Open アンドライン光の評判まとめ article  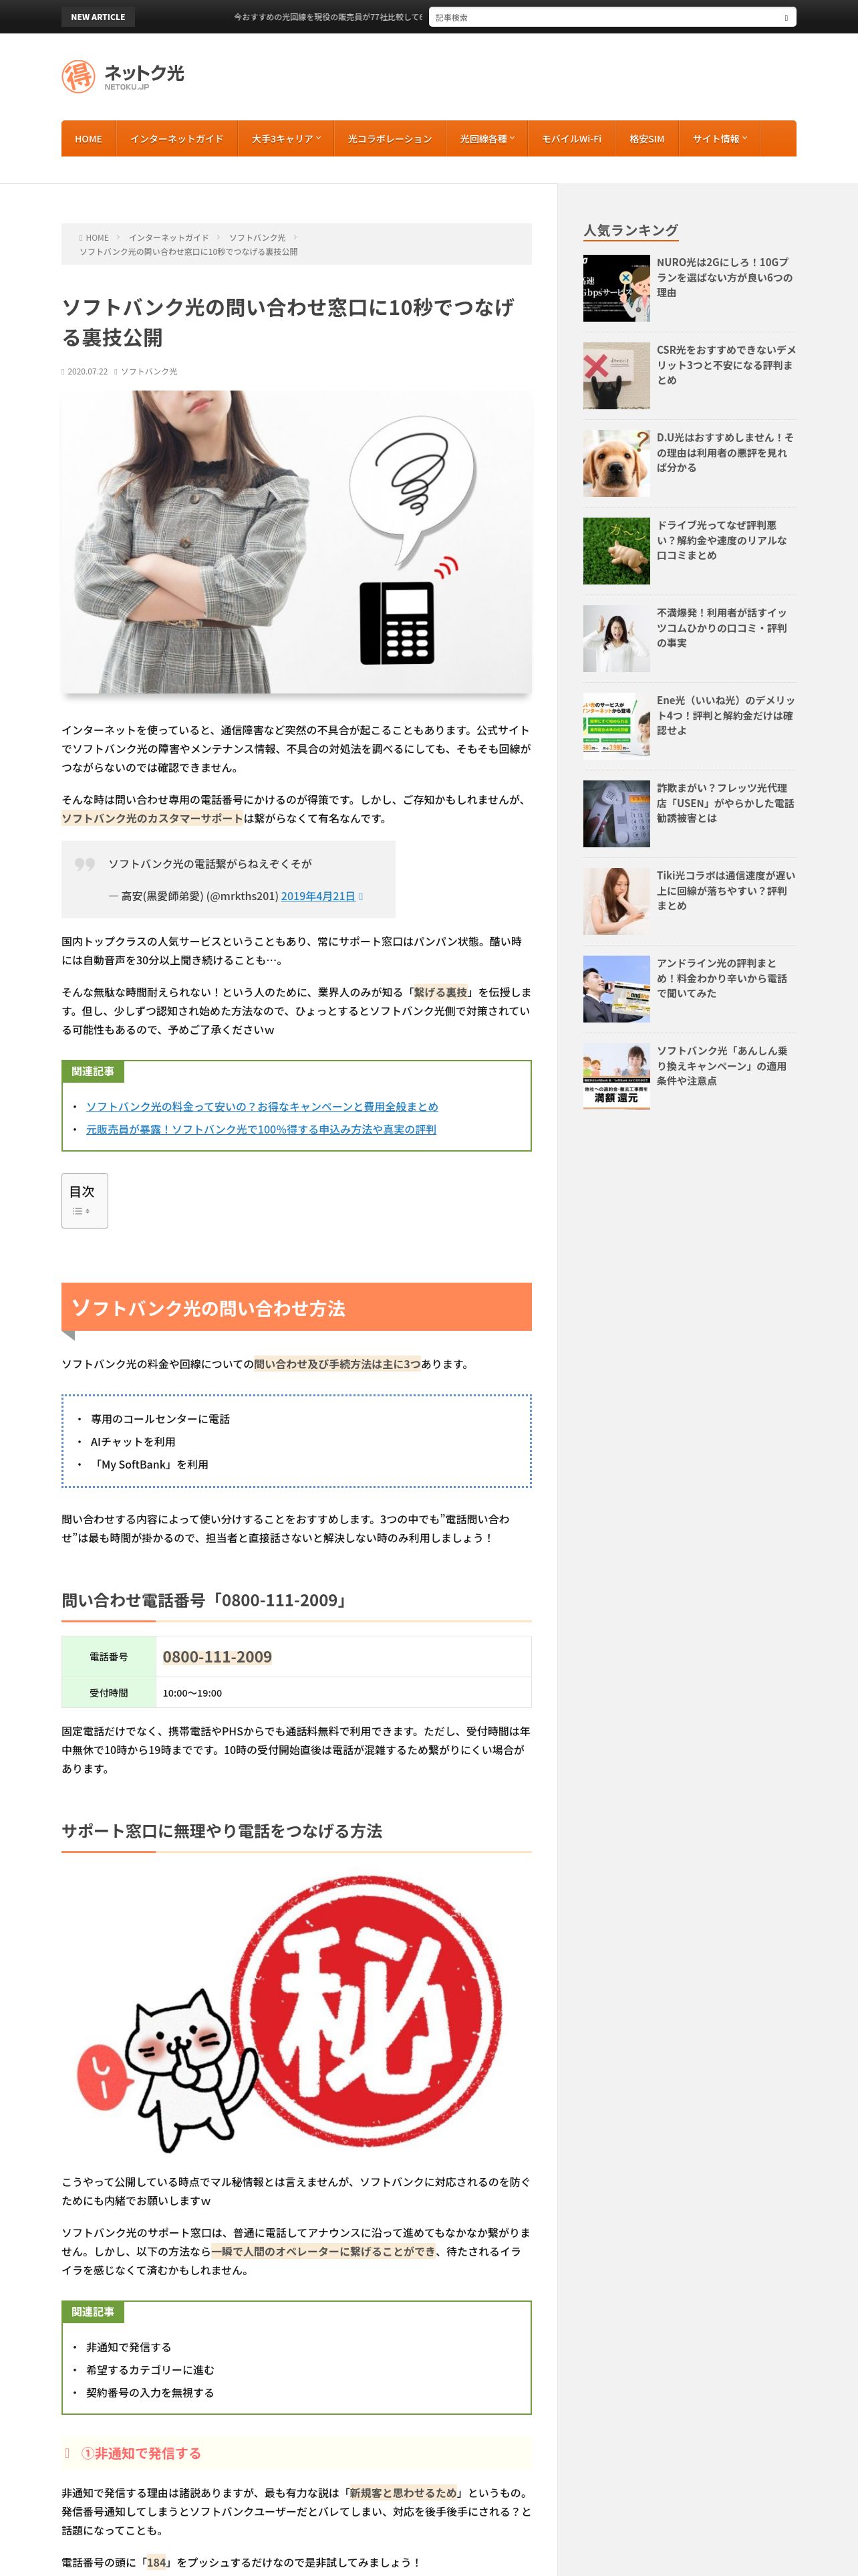pos(725,978)
